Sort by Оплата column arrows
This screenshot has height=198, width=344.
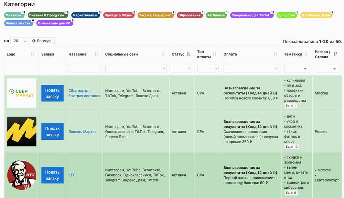(275, 54)
